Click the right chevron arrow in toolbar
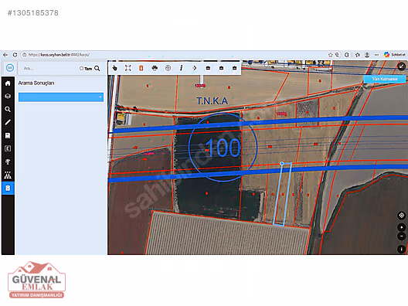This screenshot has width=408, height=306. [x=195, y=68]
